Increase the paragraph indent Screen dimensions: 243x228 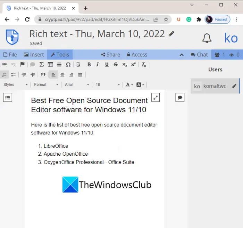click(x=33, y=75)
